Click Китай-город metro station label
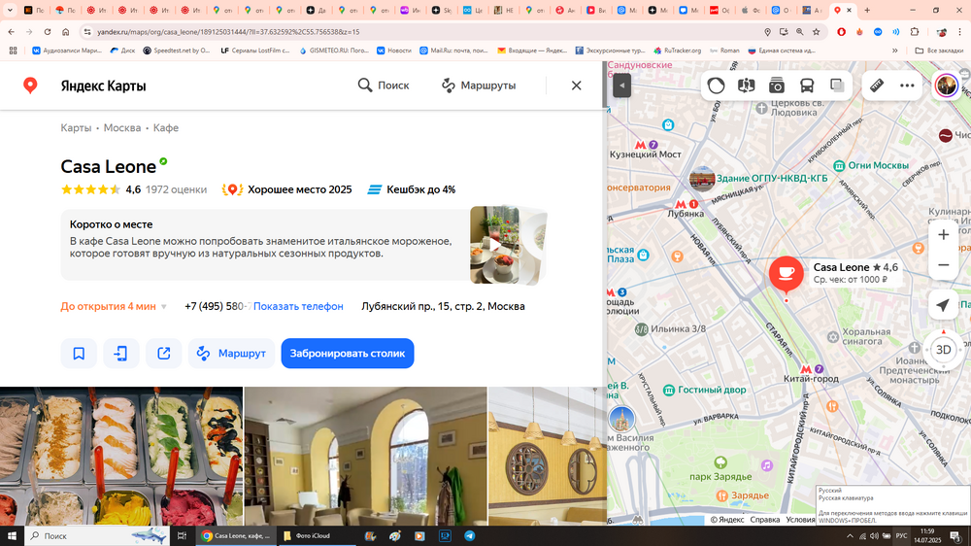This screenshot has width=971, height=546. click(x=811, y=378)
